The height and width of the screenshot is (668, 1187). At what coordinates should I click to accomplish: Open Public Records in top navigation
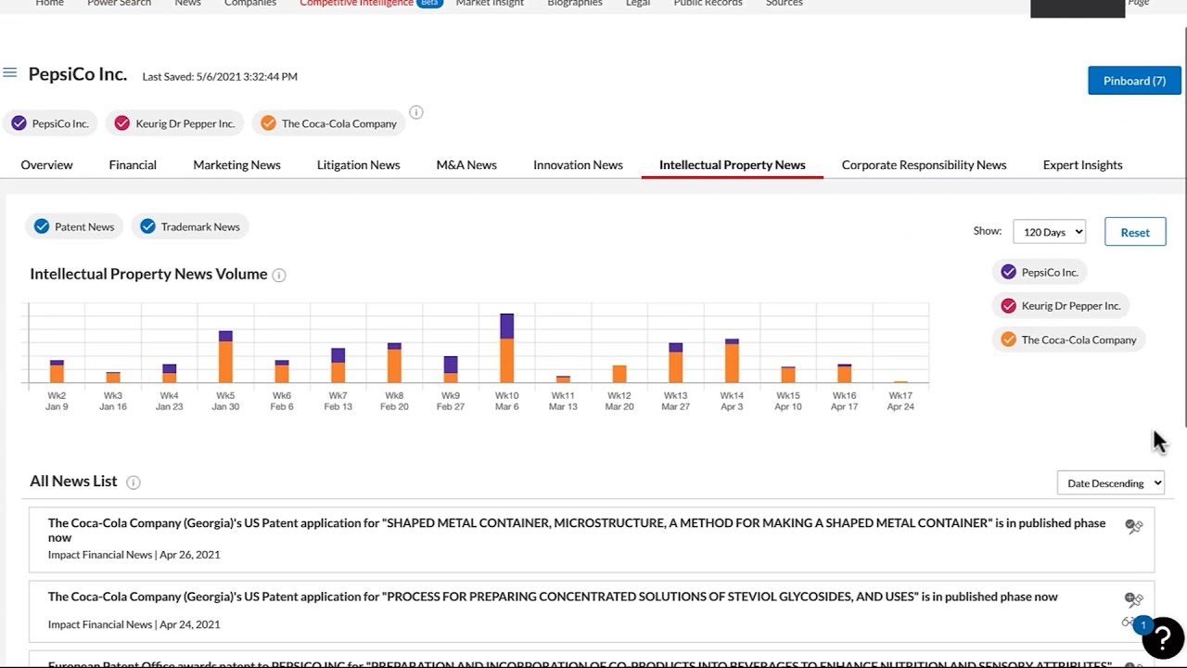pyautogui.click(x=708, y=4)
